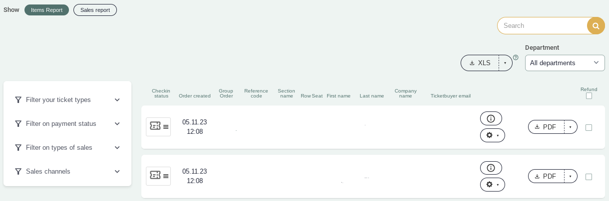This screenshot has height=201, width=609.
Task: Open the All departments dropdown
Action: pos(565,63)
